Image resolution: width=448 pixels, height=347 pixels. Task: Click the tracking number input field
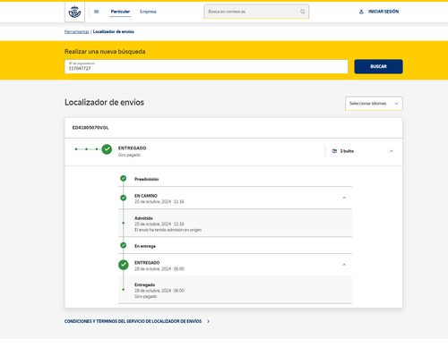(x=206, y=66)
